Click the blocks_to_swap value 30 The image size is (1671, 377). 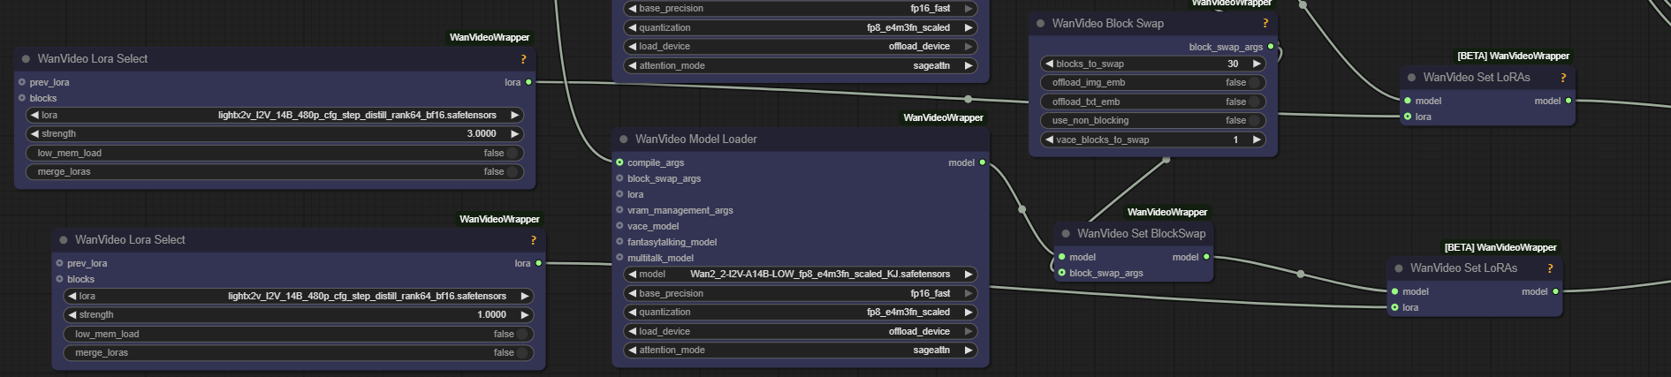tap(1233, 64)
